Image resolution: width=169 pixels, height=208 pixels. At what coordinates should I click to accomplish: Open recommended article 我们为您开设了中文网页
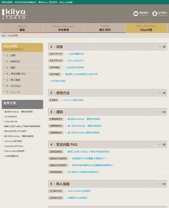[15, 131]
